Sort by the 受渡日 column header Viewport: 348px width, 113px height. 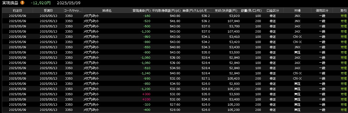click(x=48, y=10)
